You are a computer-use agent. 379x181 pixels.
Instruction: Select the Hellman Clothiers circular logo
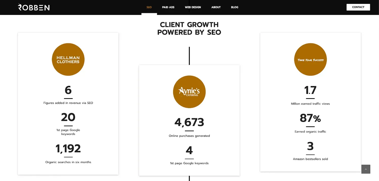click(68, 59)
